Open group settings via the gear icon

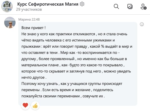[x=82, y=4]
